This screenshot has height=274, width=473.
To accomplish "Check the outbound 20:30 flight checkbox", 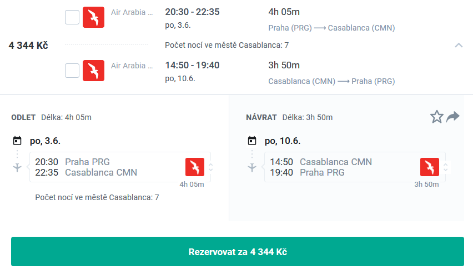I will click(72, 17).
